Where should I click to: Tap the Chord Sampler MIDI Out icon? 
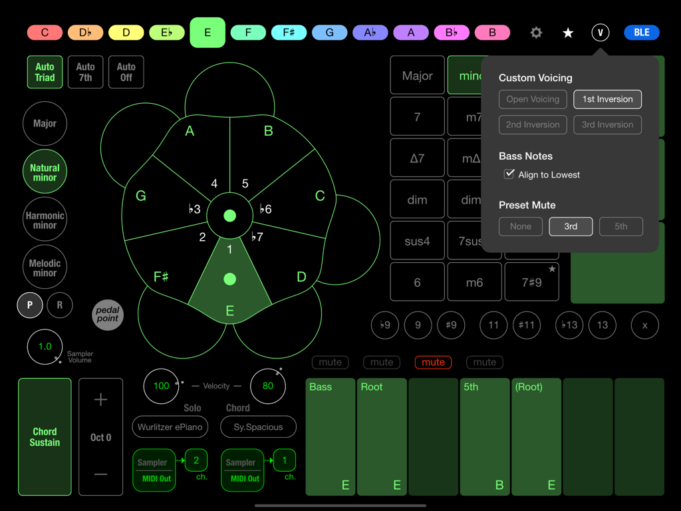click(242, 470)
